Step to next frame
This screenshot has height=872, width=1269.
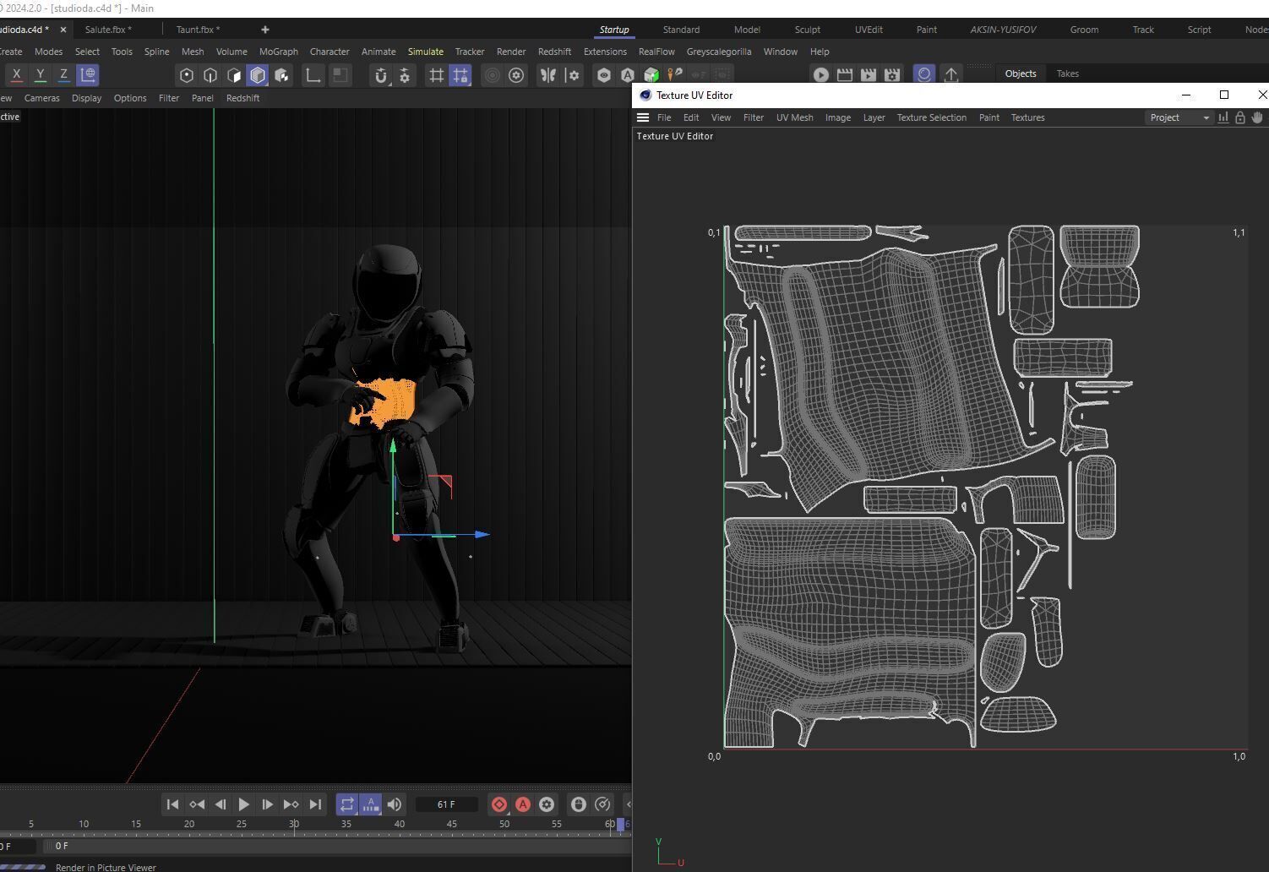(267, 804)
